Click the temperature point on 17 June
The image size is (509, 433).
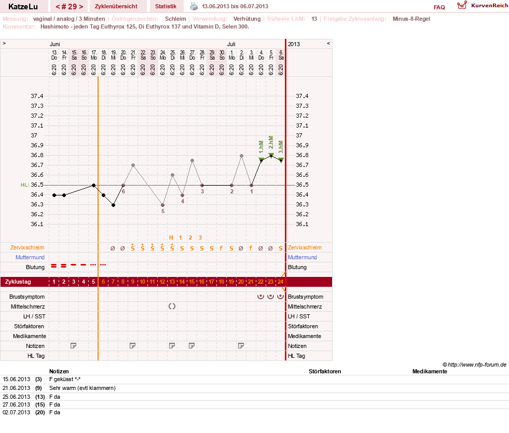pyautogui.click(x=93, y=185)
